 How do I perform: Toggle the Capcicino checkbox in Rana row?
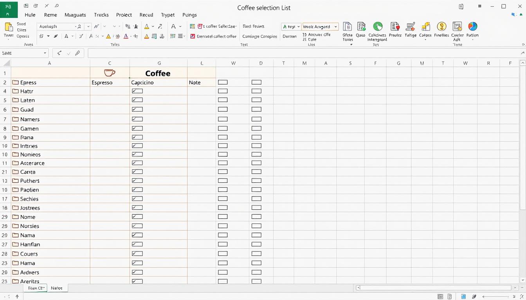coord(137,137)
